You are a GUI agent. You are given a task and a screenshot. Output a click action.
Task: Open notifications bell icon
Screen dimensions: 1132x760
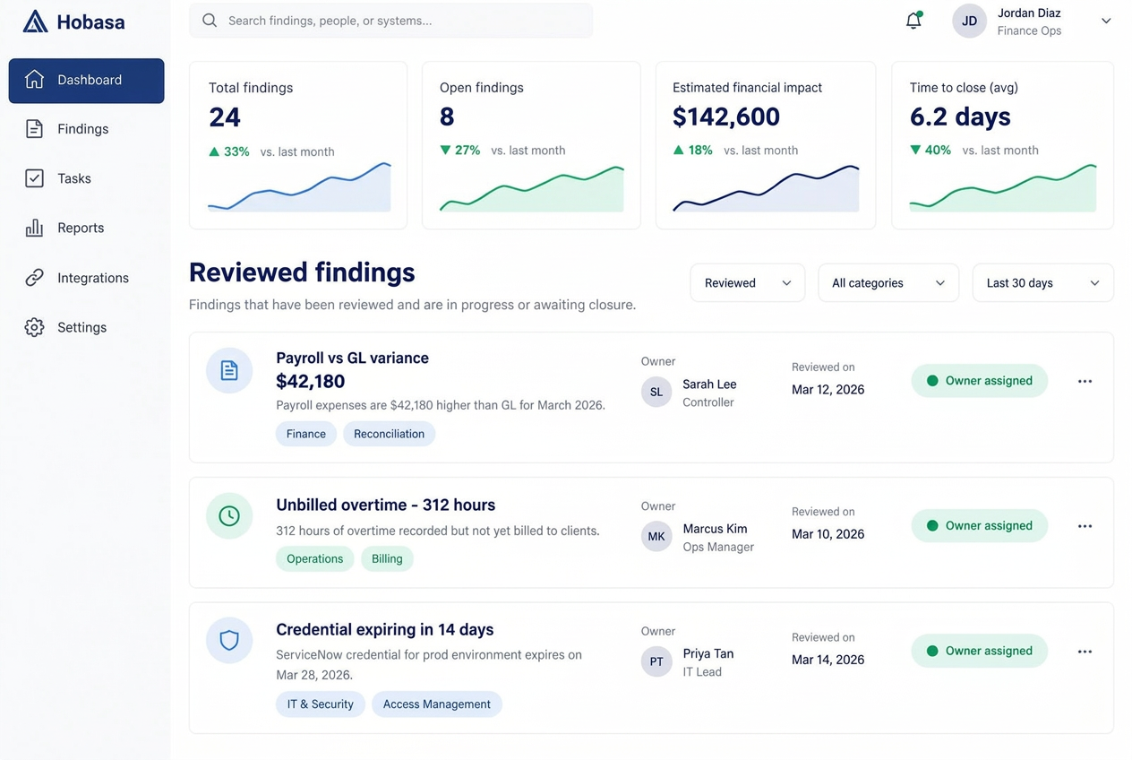(x=913, y=21)
